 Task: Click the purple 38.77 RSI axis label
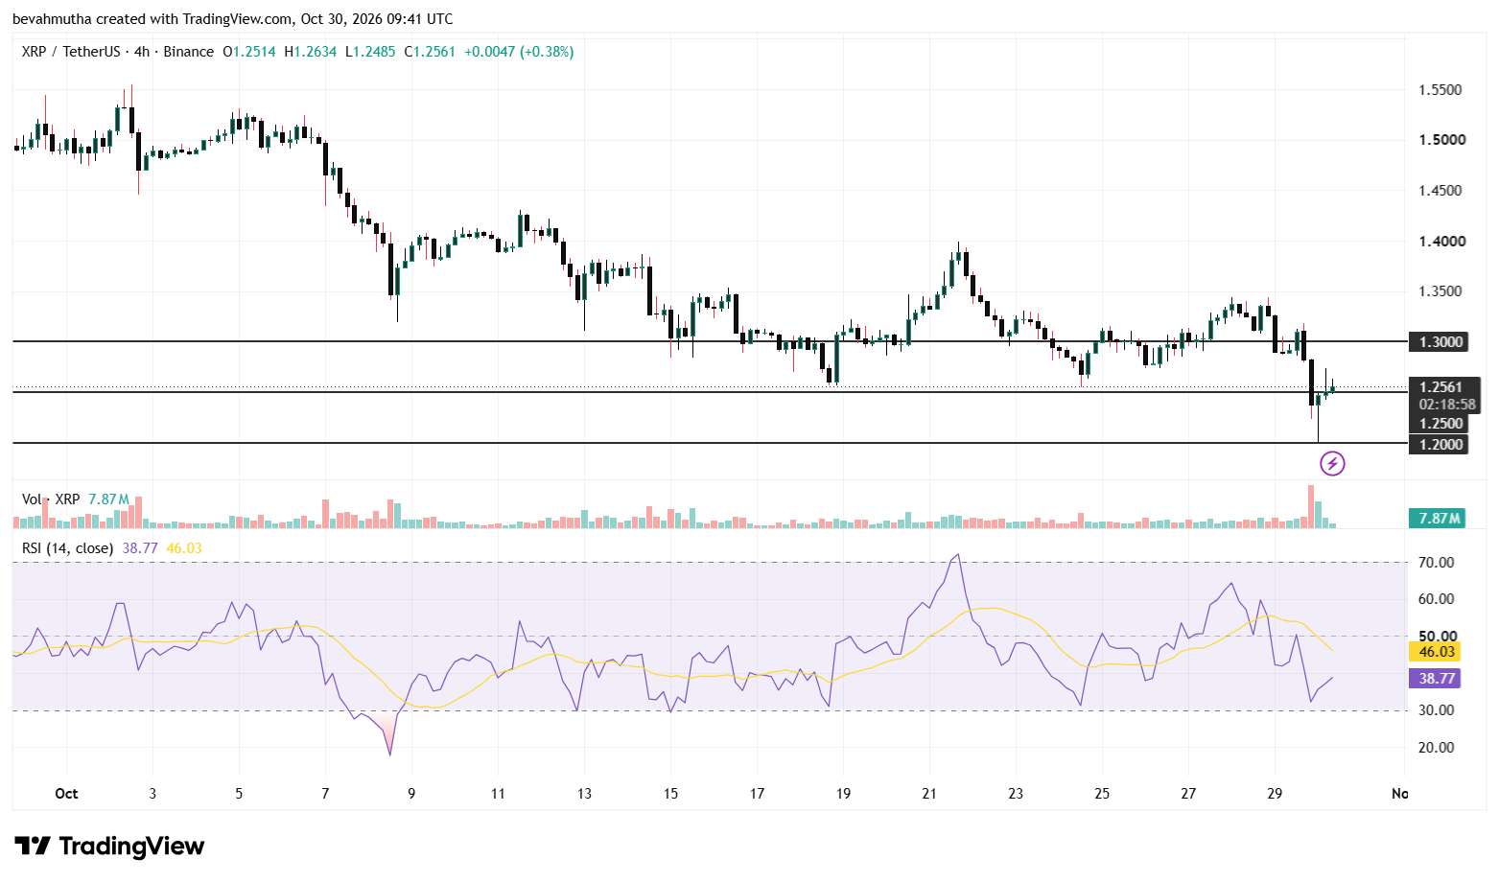(x=1437, y=679)
